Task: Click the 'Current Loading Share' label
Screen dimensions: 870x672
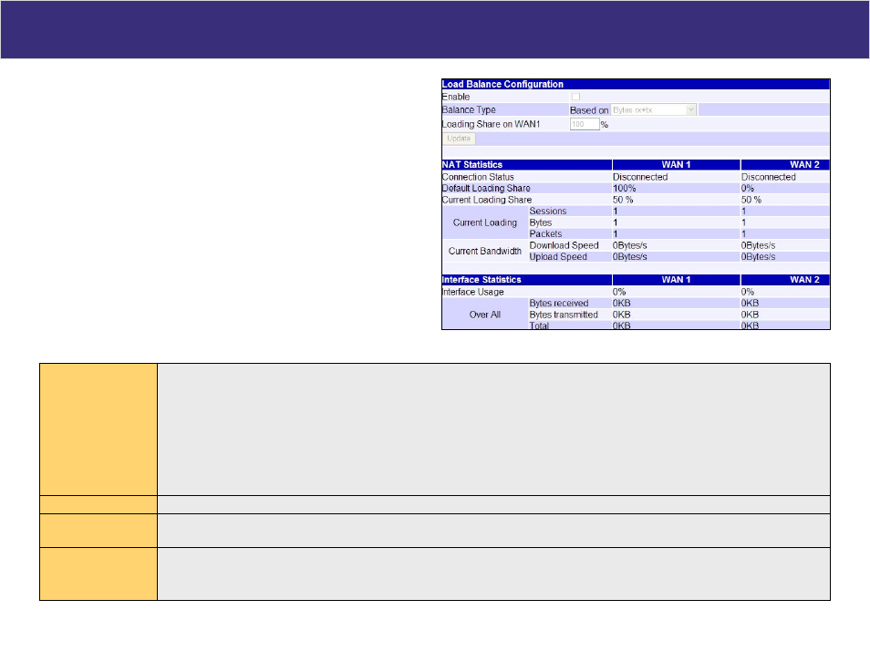Action: point(487,200)
